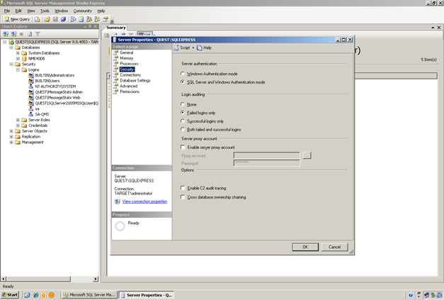Click the Save All icon in toolbar
The height and width of the screenshot is (300, 444).
(63, 19)
